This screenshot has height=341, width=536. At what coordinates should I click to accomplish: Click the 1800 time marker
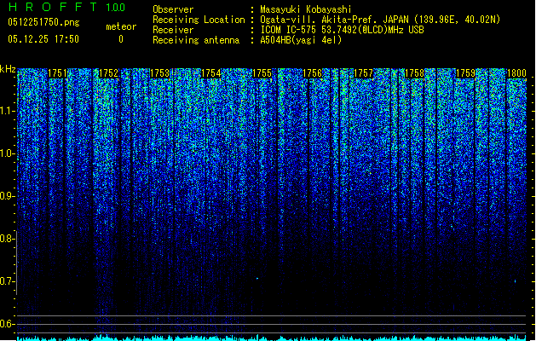(516, 73)
